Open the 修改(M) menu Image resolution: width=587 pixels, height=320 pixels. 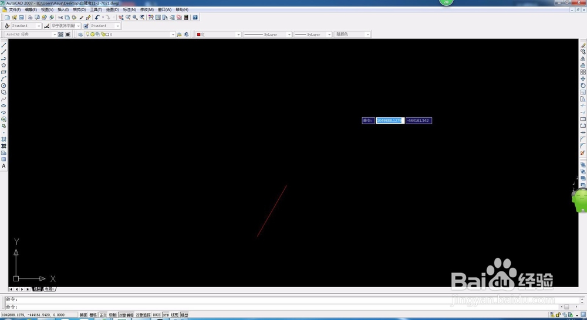(x=147, y=10)
